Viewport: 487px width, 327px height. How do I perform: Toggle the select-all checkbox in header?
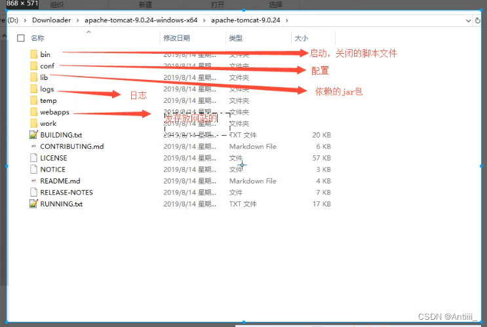click(x=21, y=38)
